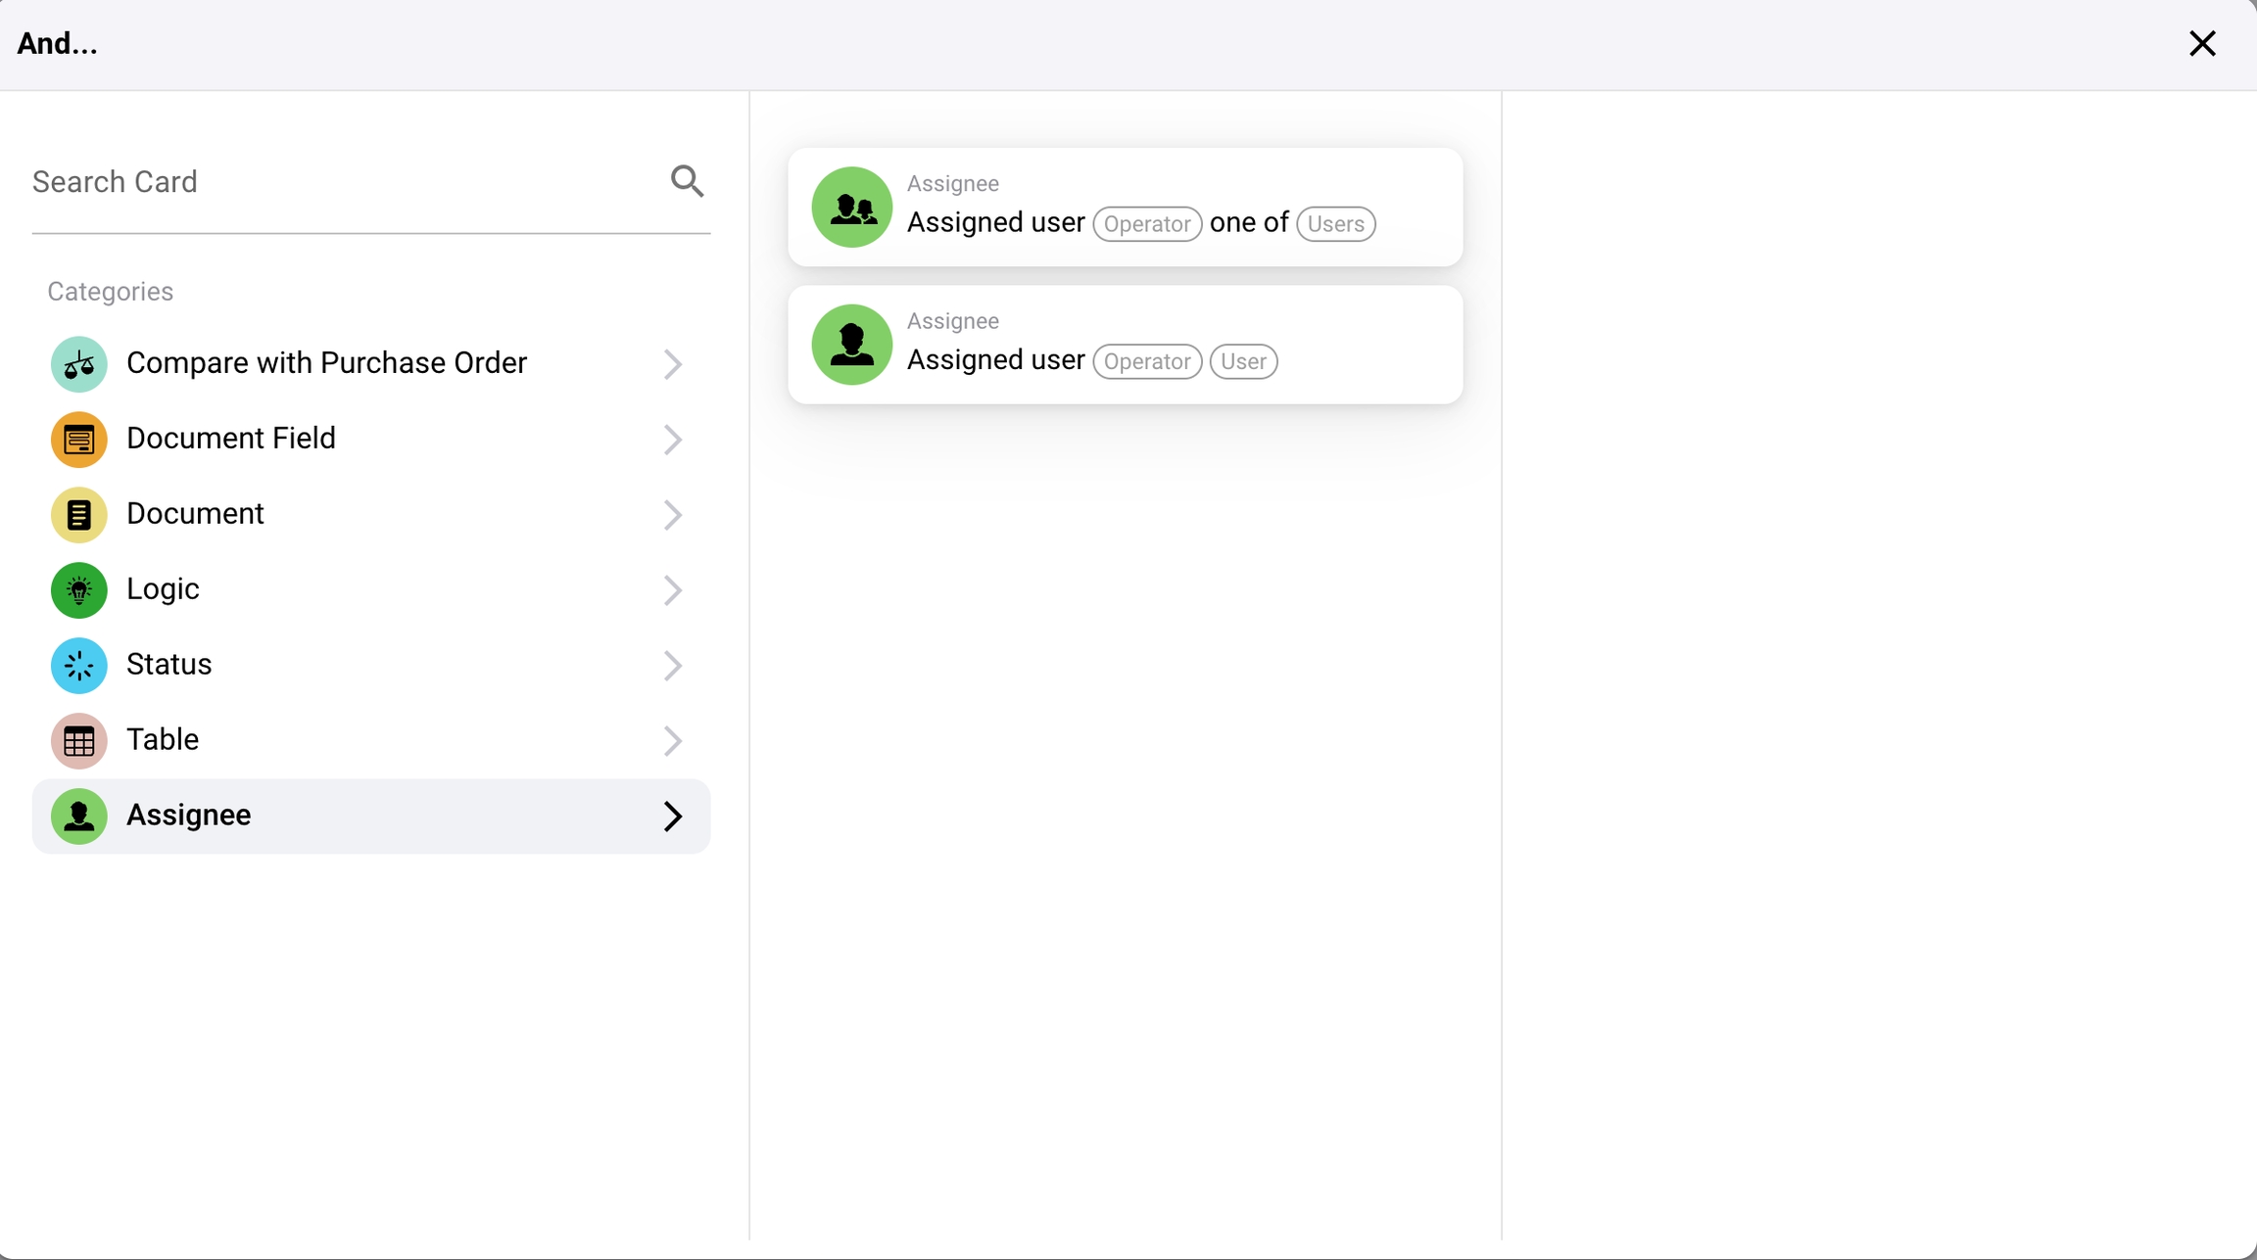Click the Operator pill on second Assignee card
Image resolution: width=2257 pixels, height=1260 pixels.
pos(1146,361)
